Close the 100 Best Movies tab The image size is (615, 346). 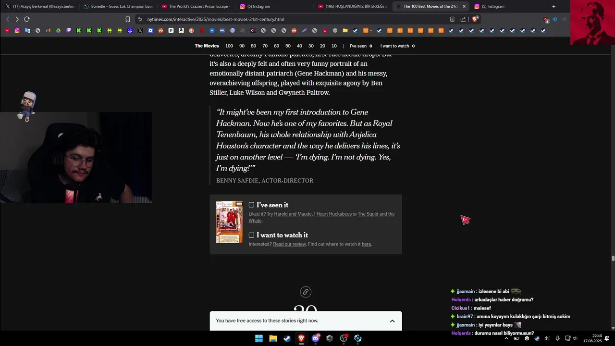point(464,6)
